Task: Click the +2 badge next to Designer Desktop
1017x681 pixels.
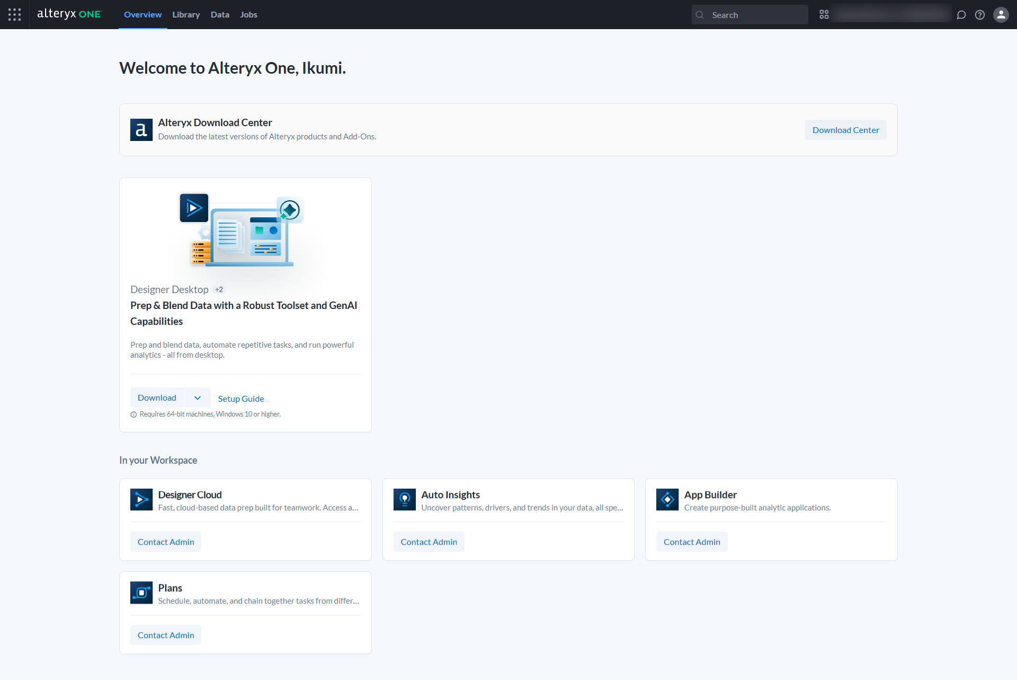Action: [219, 290]
